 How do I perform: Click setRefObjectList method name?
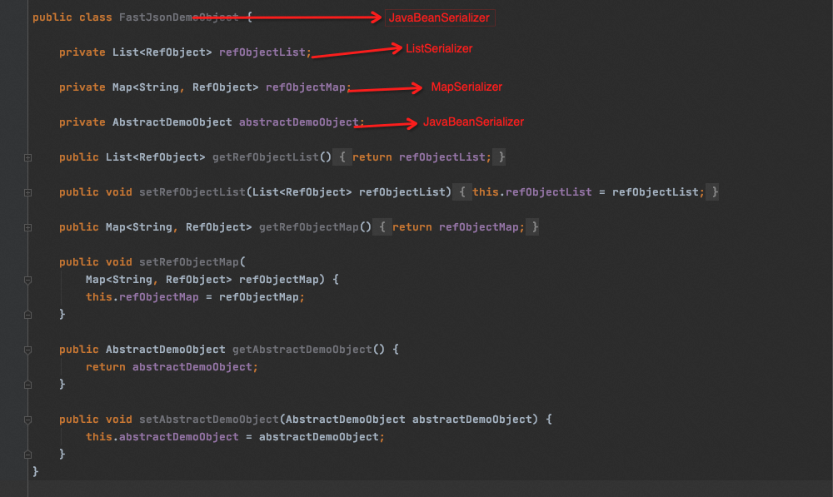click(192, 192)
